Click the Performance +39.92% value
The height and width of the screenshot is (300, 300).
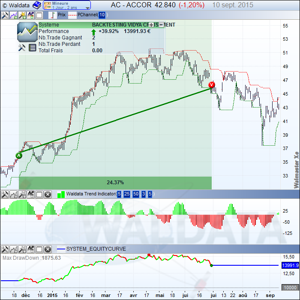pos(108,31)
